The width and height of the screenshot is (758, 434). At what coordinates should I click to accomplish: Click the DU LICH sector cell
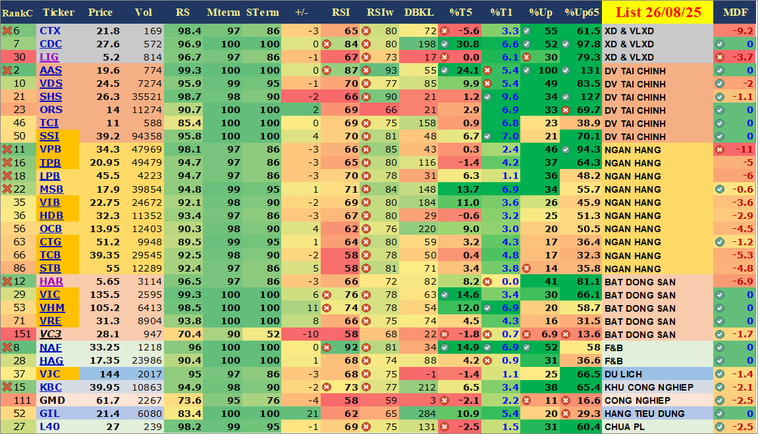pos(657,374)
